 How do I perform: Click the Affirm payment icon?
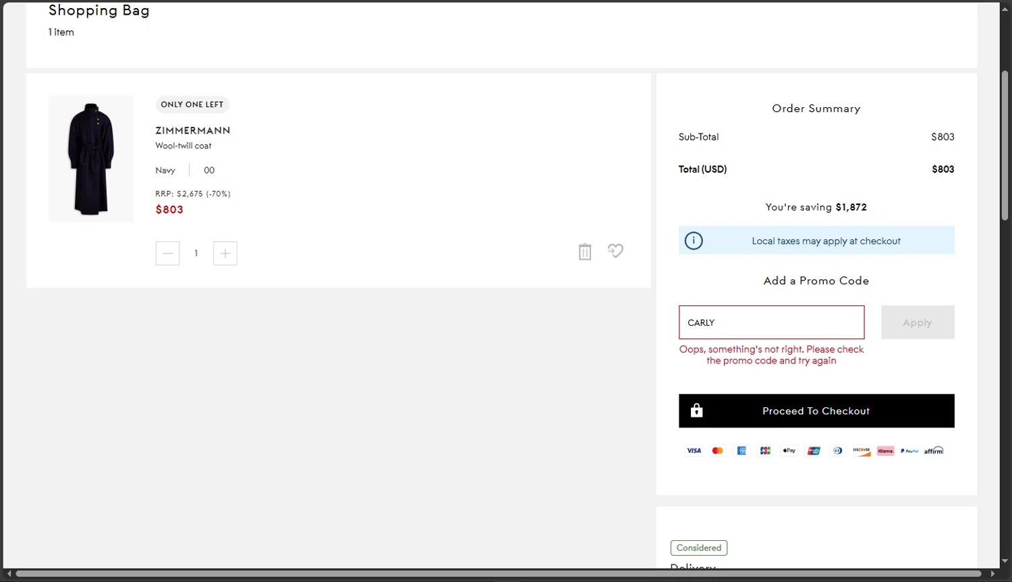coord(934,450)
